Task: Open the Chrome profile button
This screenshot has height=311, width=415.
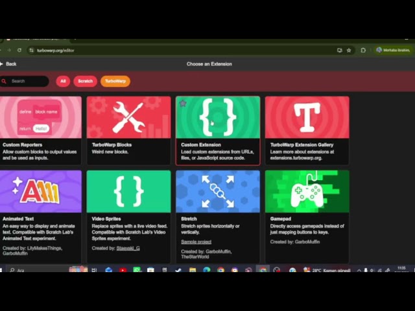Action: 394,51
